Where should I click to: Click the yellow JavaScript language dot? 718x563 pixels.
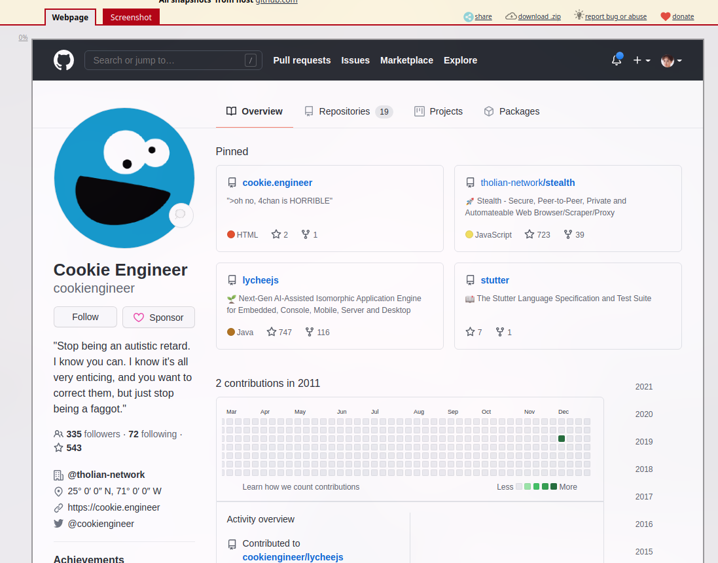(469, 234)
